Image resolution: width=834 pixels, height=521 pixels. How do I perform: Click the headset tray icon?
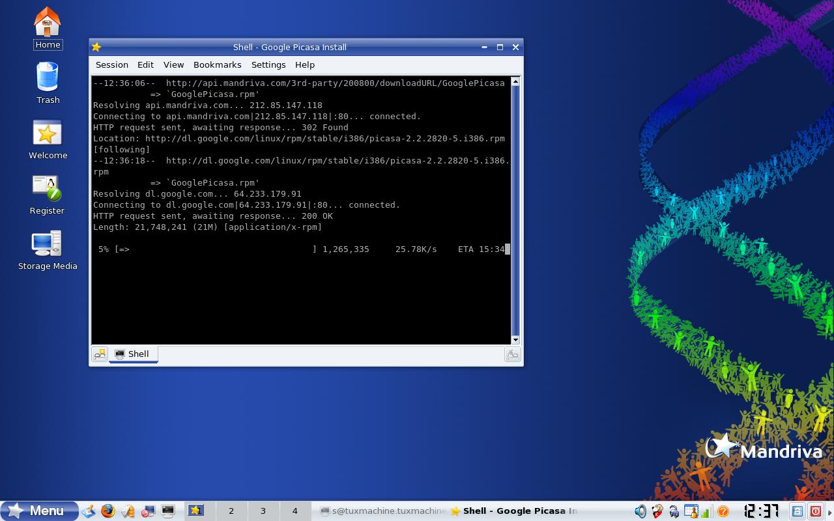(674, 512)
